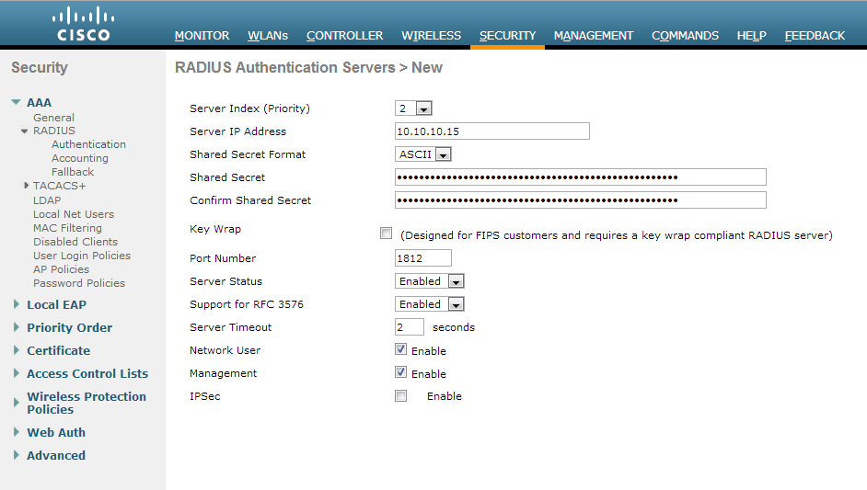Collapse the AAA section arrow
The height and width of the screenshot is (490, 867).
(x=16, y=102)
